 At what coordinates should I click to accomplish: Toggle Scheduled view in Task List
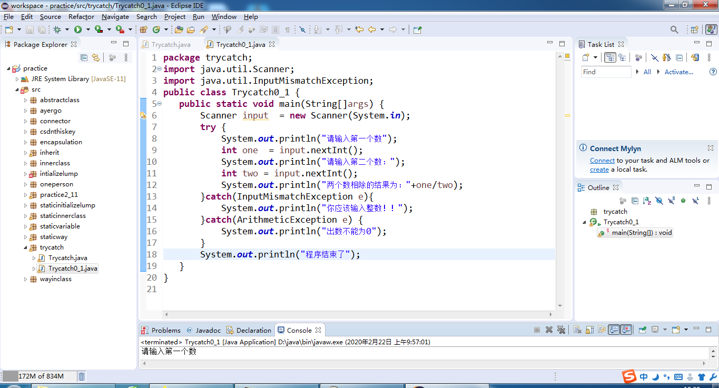(x=622, y=57)
